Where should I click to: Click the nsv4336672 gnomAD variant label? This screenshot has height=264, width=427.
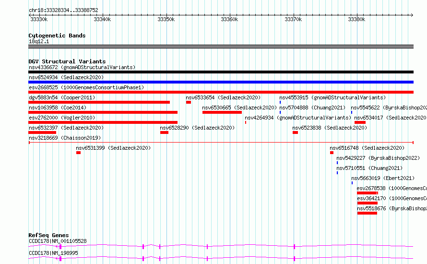tap(82, 67)
